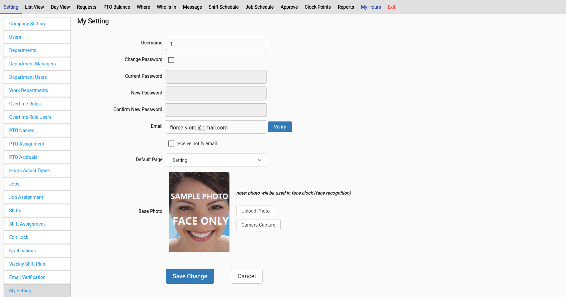The image size is (566, 297).
Task: Click into the Email input field
Action: [x=216, y=127]
